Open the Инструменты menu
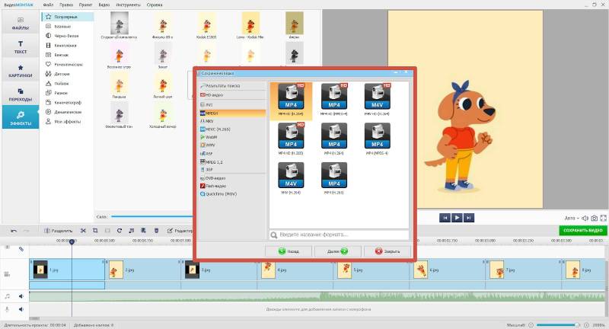609x329 pixels. (x=128, y=5)
